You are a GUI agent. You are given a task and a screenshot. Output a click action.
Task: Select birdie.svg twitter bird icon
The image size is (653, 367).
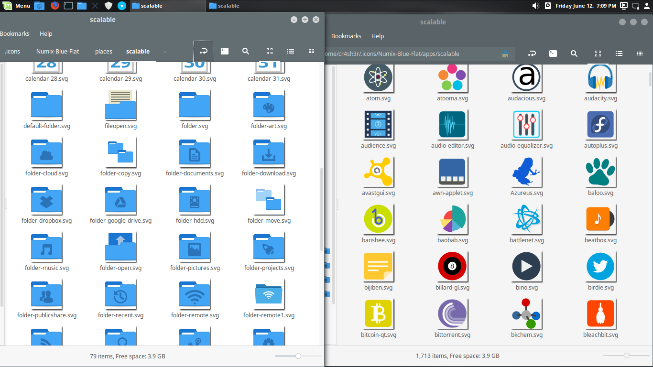tap(600, 267)
